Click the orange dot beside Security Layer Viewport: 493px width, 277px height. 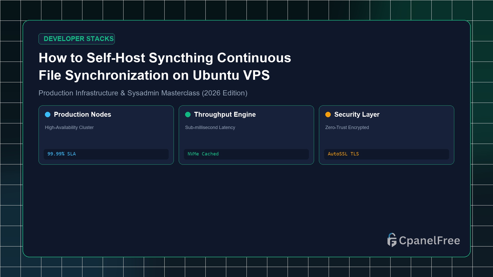pyautogui.click(x=328, y=114)
